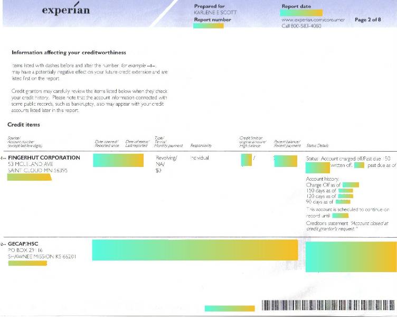397x317 pixels.
Task: Click 'Status: Account charged off/Past due 150'
Action: pyautogui.click(x=348, y=158)
